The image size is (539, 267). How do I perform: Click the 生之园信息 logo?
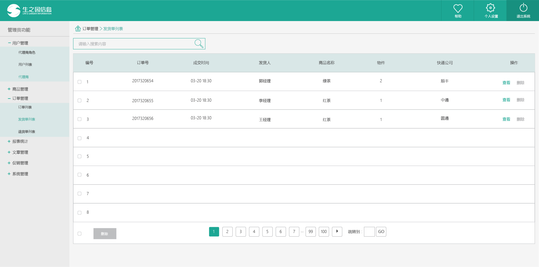pyautogui.click(x=29, y=11)
